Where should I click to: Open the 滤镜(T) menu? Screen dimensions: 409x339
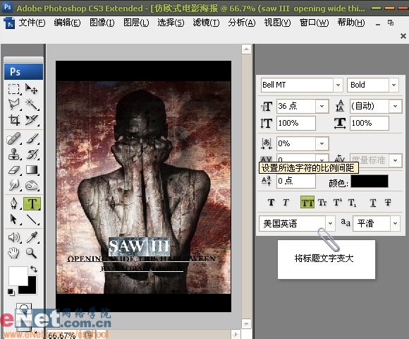(206, 23)
